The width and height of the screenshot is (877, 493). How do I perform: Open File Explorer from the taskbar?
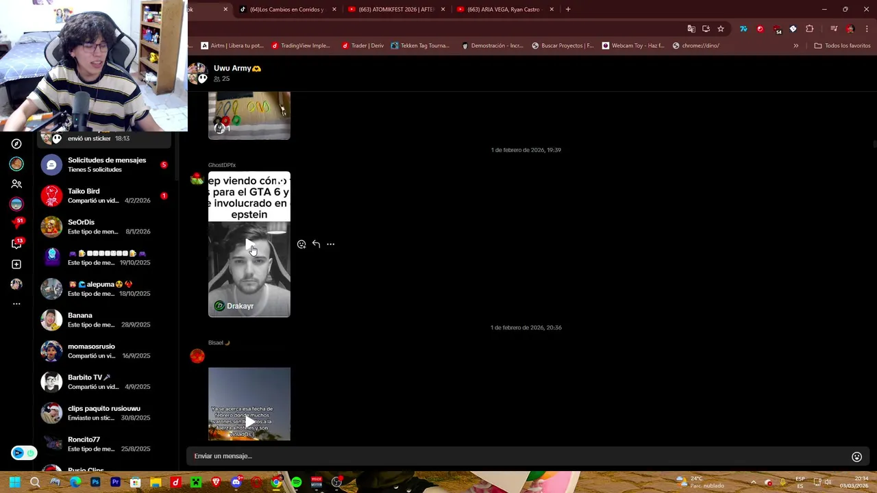[x=156, y=483]
